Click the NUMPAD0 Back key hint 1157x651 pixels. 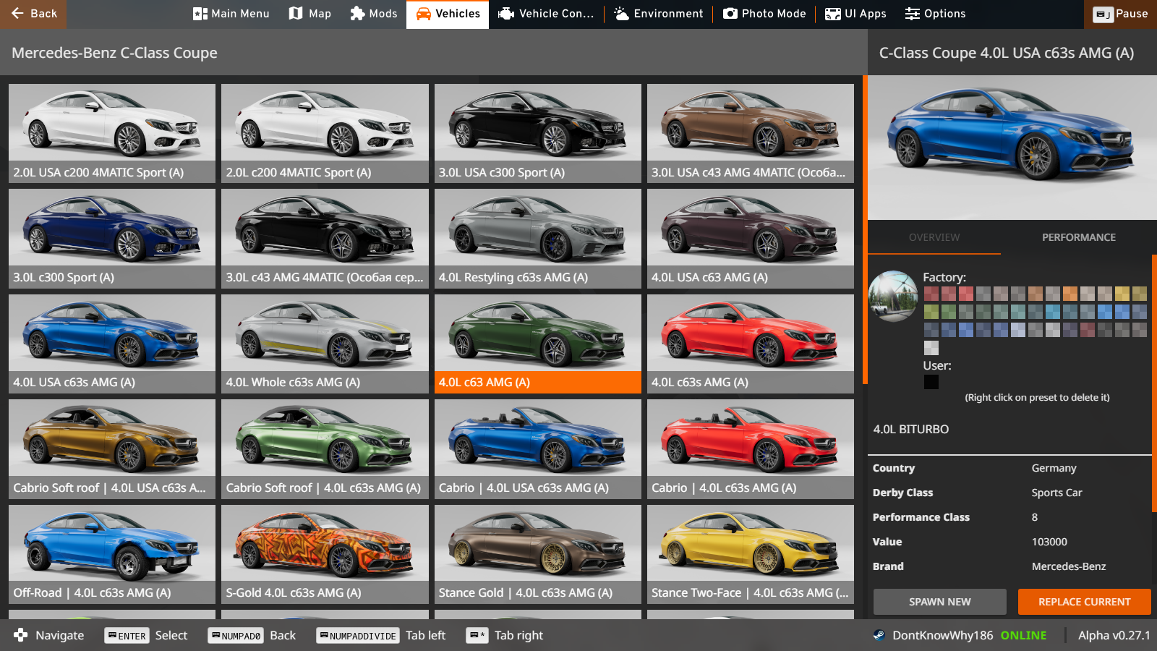tap(252, 636)
